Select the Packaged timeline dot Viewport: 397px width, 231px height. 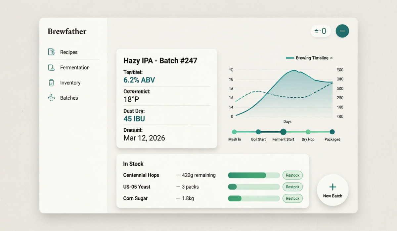[332, 132]
